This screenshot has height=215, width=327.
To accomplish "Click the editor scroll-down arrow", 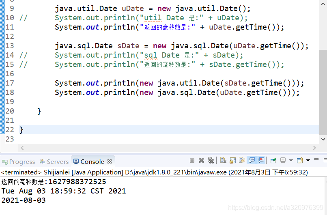I will 323,139.
